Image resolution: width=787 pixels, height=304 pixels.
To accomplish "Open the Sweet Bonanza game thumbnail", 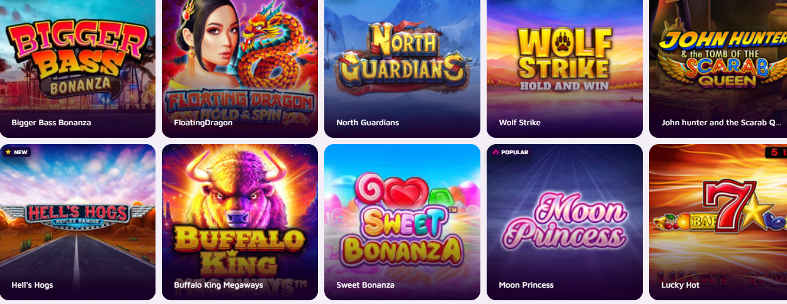I will pyautogui.click(x=402, y=222).
